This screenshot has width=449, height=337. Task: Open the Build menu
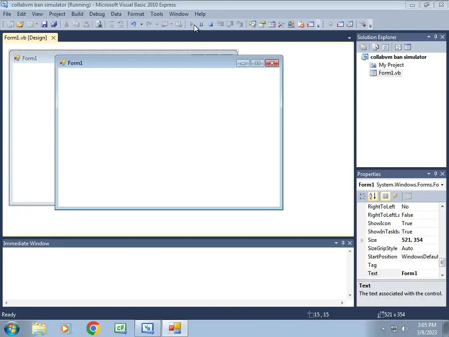[x=77, y=14]
